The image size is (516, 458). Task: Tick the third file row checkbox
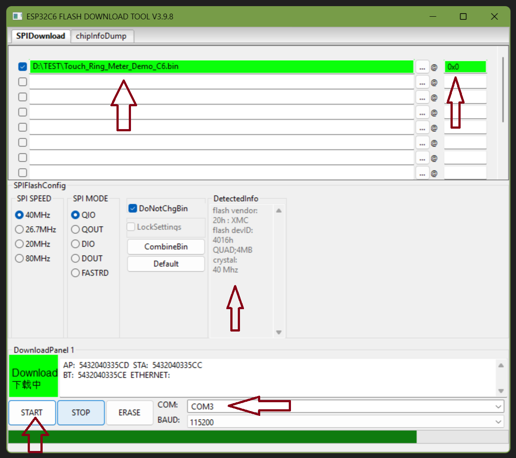point(22,97)
